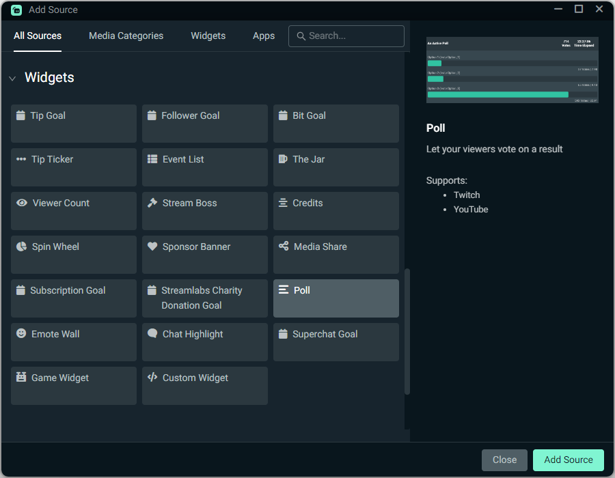Image resolution: width=615 pixels, height=478 pixels.
Task: Close the Add Source dialog
Action: click(x=504, y=460)
